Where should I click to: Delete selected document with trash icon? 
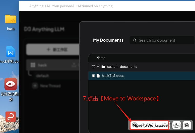(187, 125)
